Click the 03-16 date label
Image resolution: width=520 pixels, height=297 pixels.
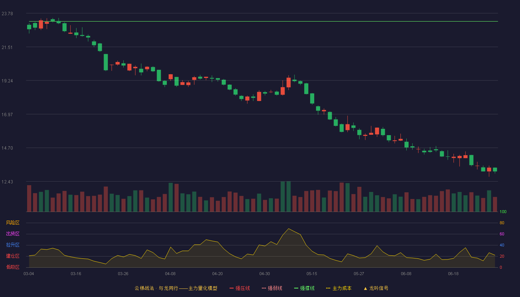76,274
